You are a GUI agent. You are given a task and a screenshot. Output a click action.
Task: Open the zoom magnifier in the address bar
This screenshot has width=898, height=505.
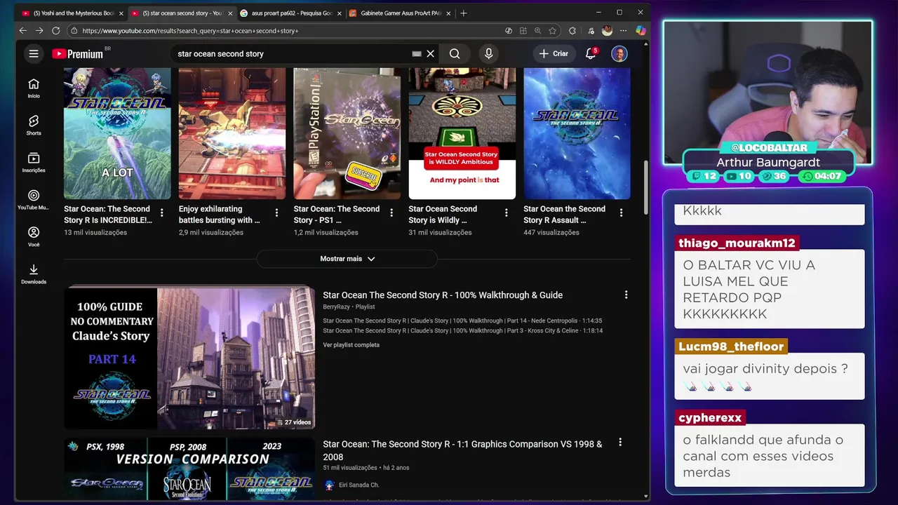[x=538, y=31]
